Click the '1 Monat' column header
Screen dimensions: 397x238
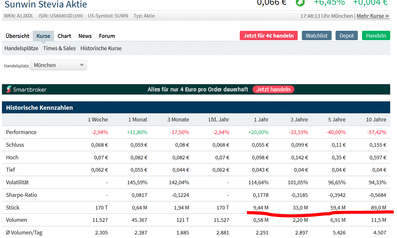(x=138, y=119)
